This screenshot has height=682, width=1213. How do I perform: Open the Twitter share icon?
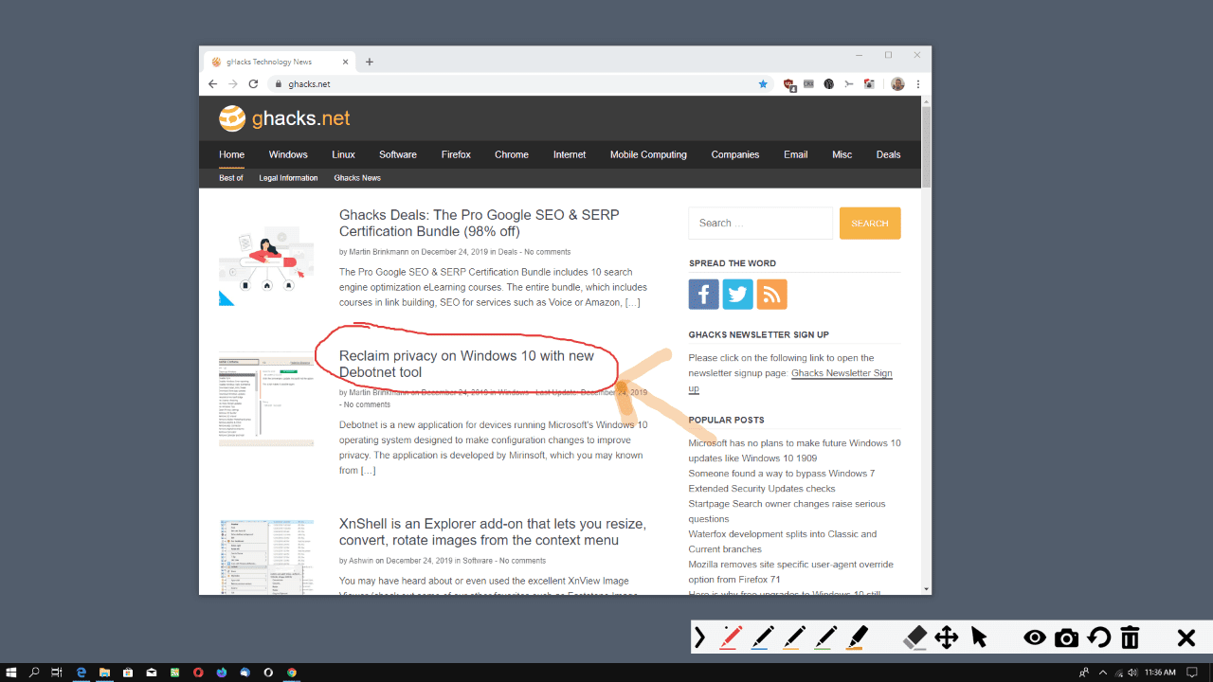[738, 295]
